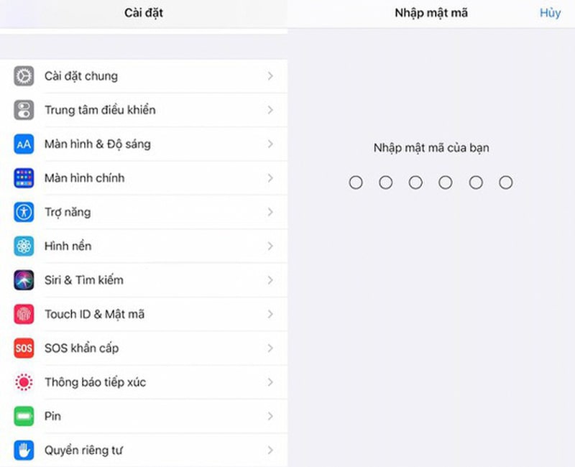This screenshot has height=467, width=575.
Task: Cancel passcode entry with Hủy
Action: 550,13
